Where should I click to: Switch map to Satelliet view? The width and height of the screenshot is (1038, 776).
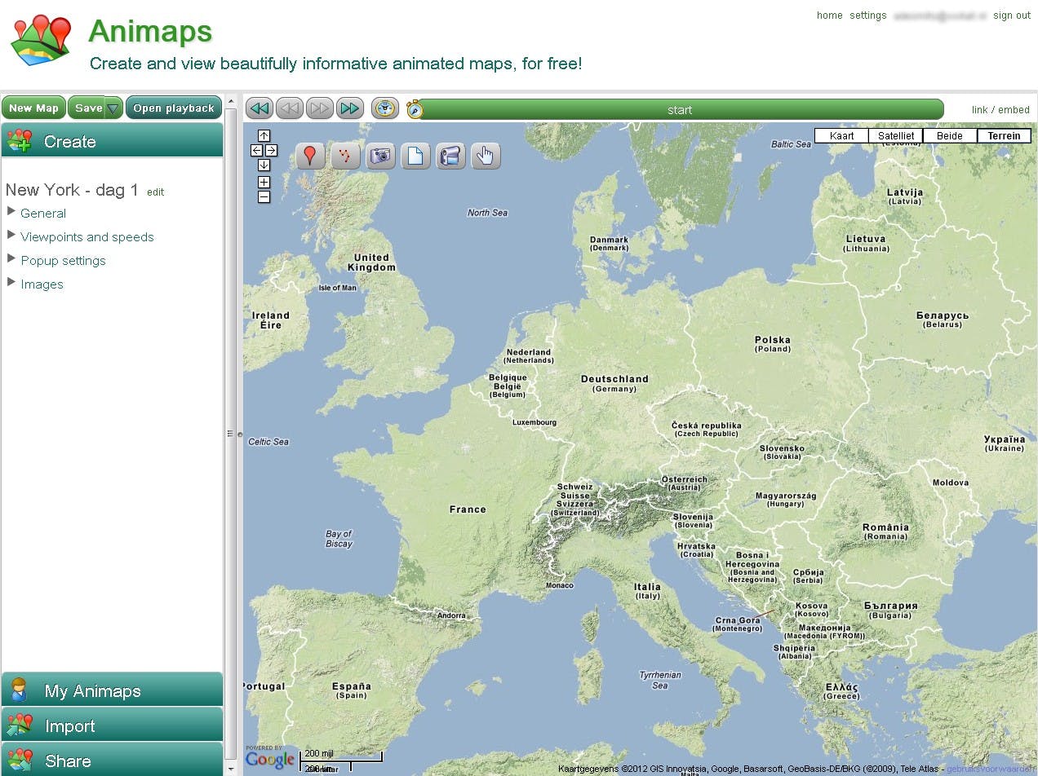(895, 136)
